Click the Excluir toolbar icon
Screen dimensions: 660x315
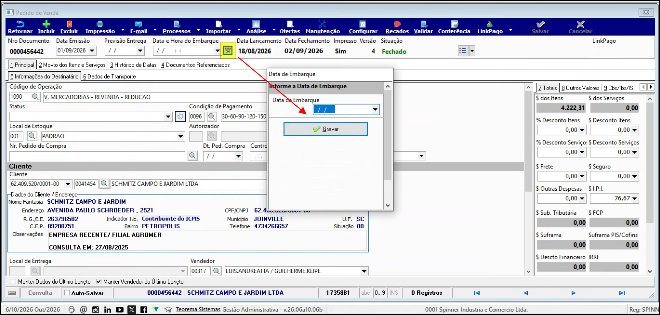click(69, 24)
